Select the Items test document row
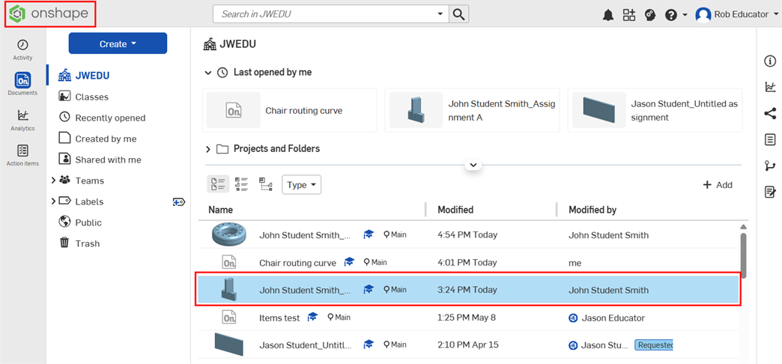The image size is (782, 364). pyautogui.click(x=468, y=317)
